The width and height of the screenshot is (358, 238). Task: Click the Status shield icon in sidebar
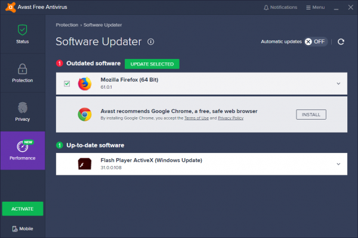tap(22, 29)
